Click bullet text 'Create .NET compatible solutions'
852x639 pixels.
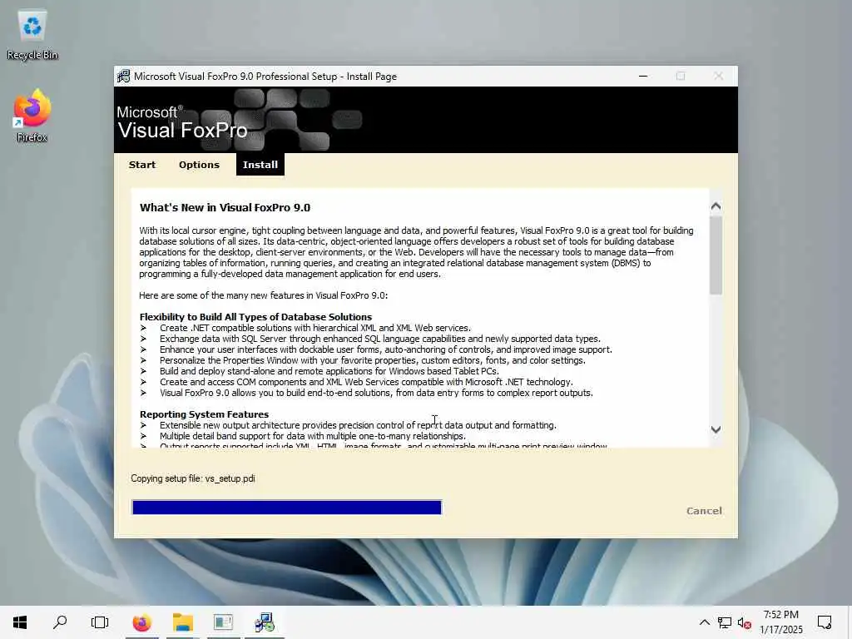(315, 328)
